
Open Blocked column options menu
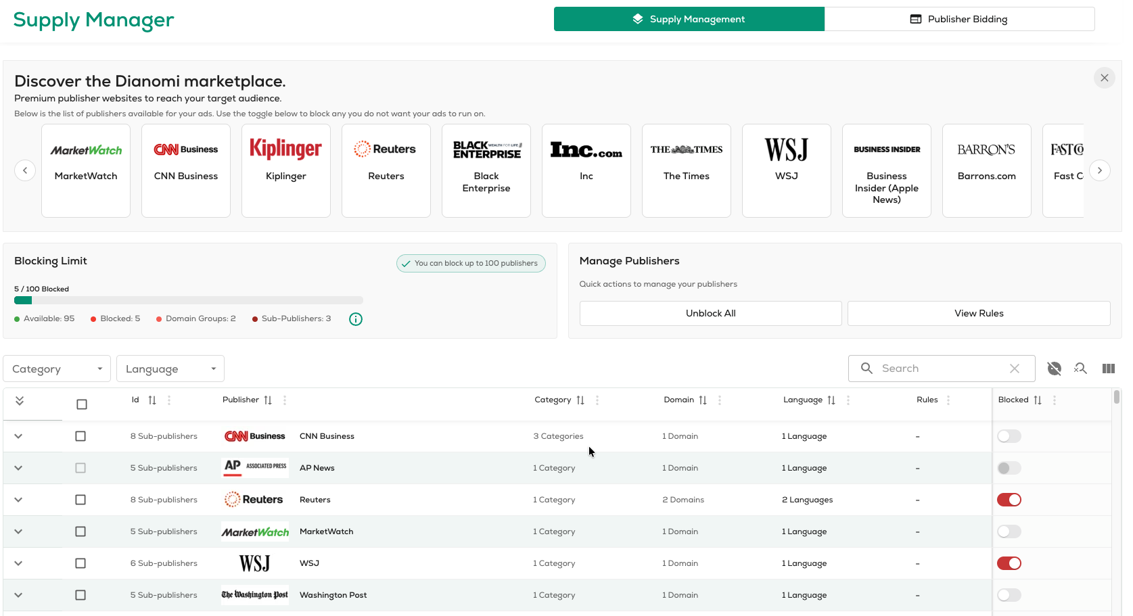(1055, 400)
